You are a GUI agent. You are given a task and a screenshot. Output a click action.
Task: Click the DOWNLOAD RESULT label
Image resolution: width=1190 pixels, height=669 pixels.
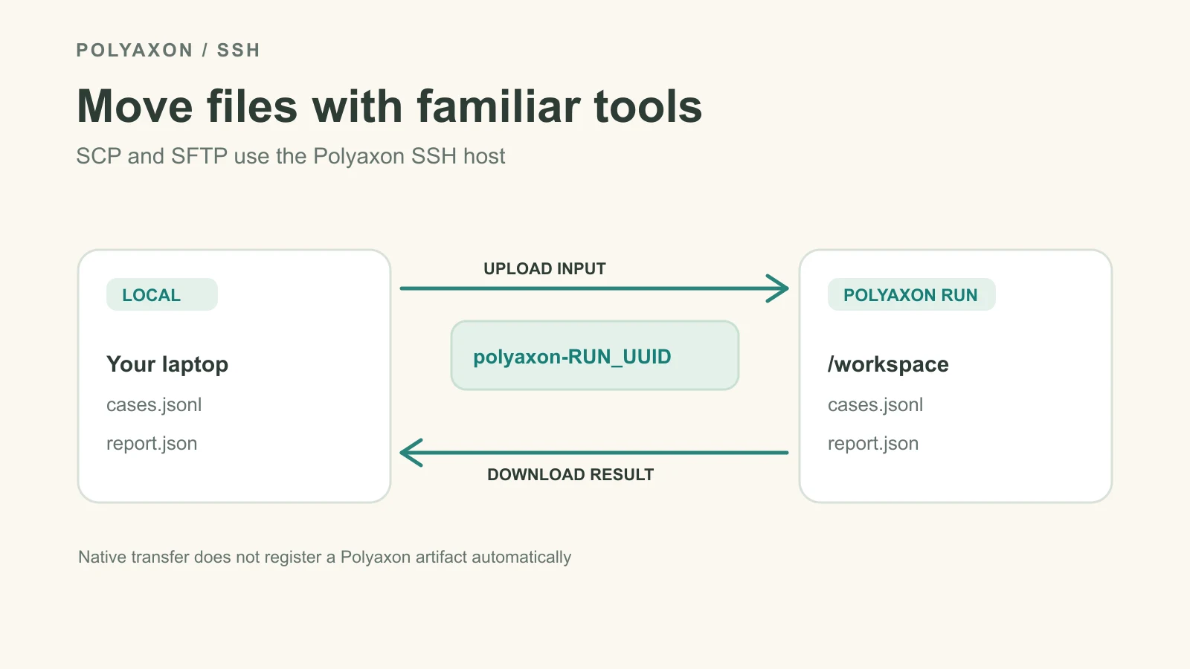click(570, 475)
